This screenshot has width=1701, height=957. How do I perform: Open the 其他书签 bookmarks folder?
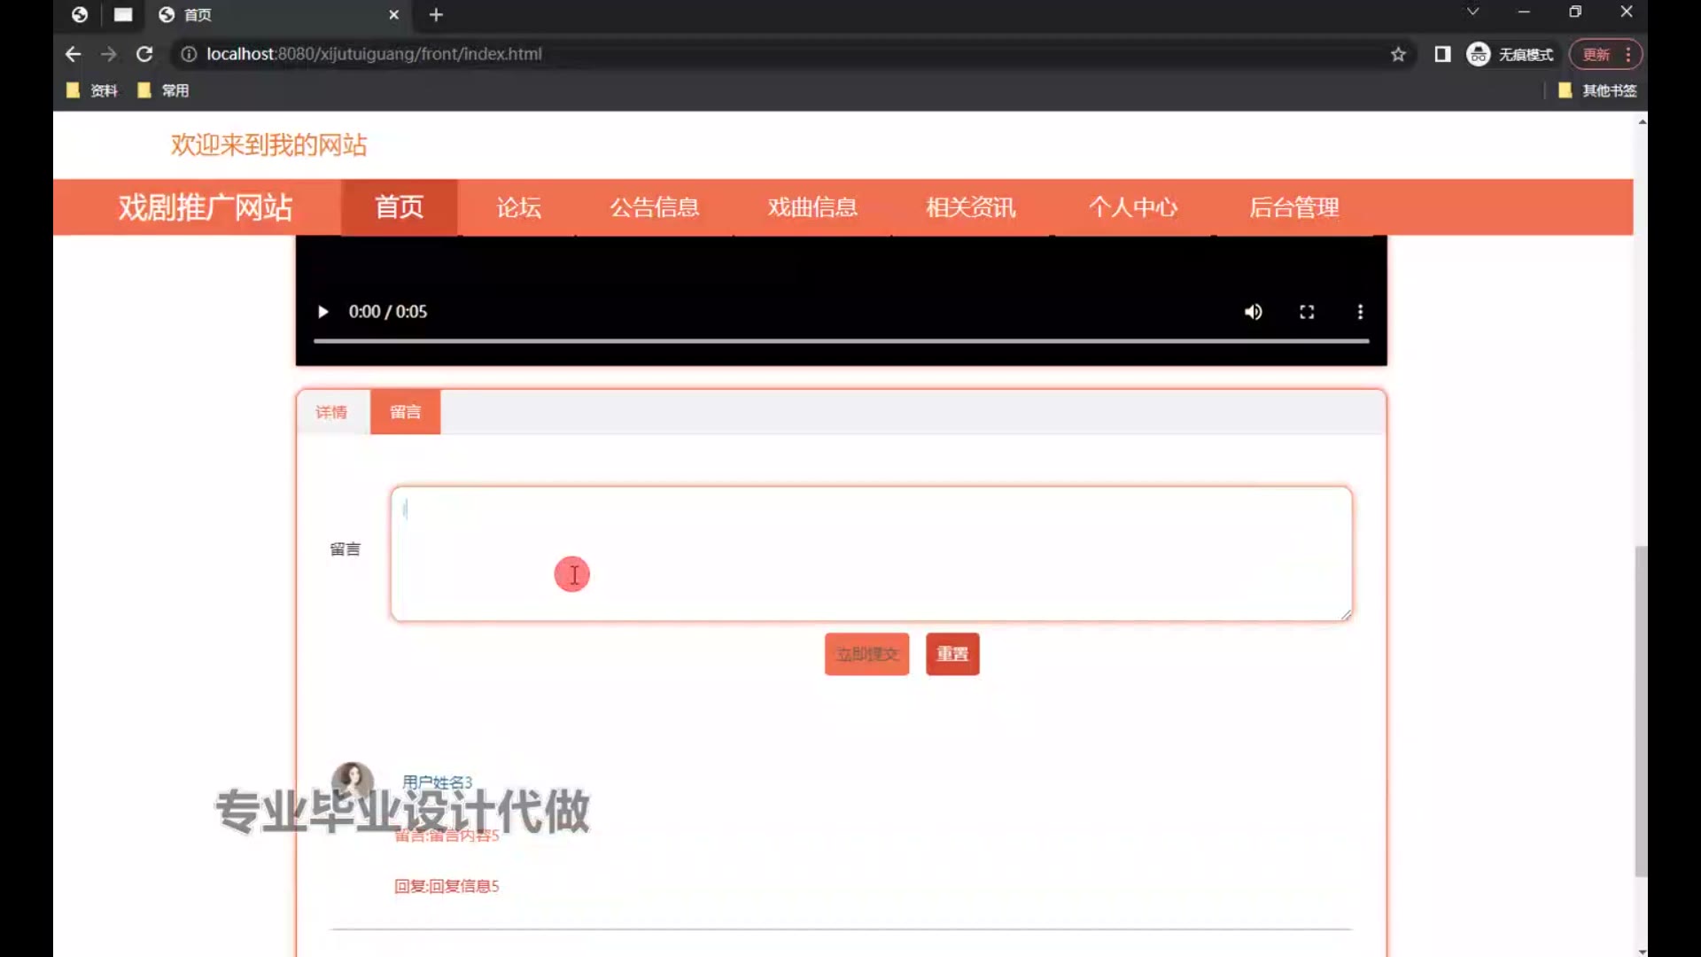point(1598,90)
